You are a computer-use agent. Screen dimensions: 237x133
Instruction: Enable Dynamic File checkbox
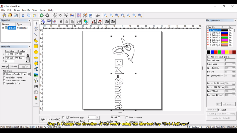[x=4, y=83]
